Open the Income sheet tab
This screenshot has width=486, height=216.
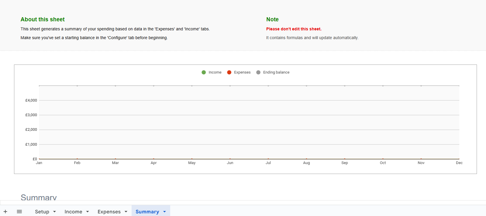[x=73, y=212]
